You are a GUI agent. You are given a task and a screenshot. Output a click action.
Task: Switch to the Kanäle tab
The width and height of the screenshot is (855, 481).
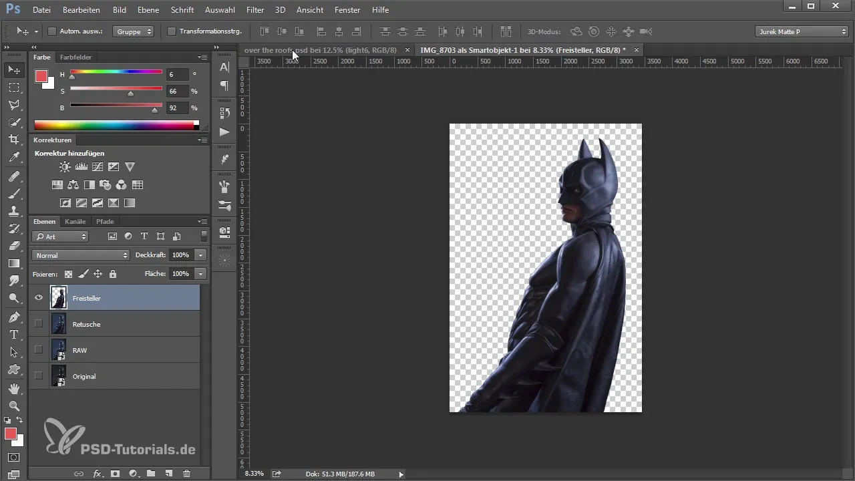(x=75, y=222)
